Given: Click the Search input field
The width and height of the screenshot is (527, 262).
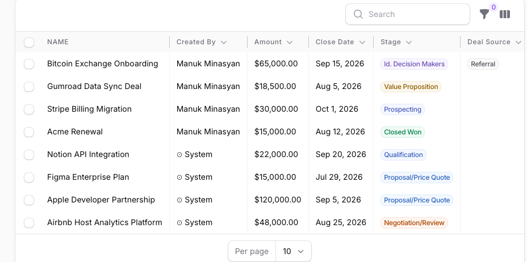Looking at the screenshot, I should tap(408, 14).
